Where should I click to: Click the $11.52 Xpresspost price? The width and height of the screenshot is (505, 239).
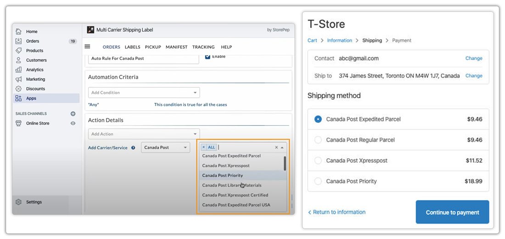(x=474, y=161)
